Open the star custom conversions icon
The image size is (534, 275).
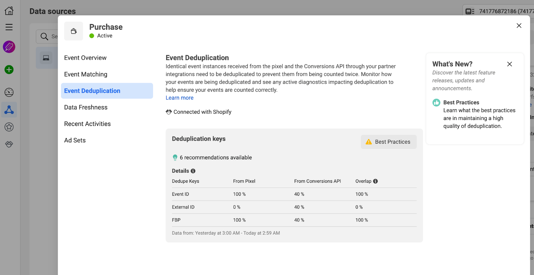point(9,127)
